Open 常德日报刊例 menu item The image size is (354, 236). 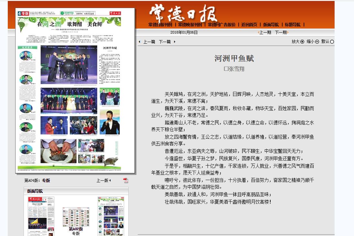click(160, 25)
